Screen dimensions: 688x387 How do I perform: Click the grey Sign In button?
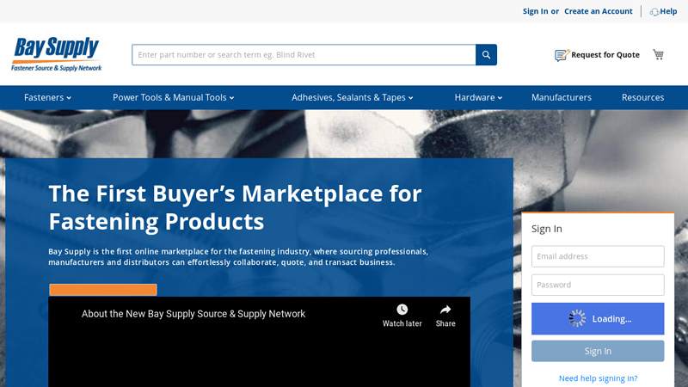coord(598,351)
